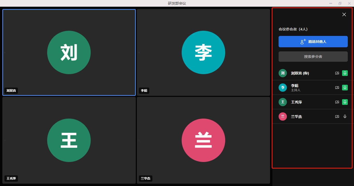Screen dimensions: 354x186
Task: Toggle 李娟's green microphone icon
Action: [345, 88]
